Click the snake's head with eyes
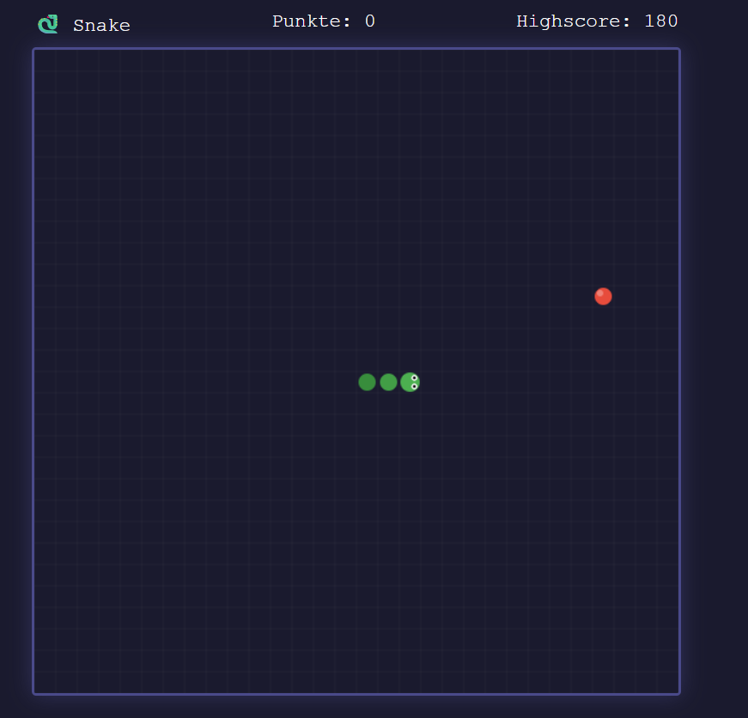The width and height of the screenshot is (748, 718). point(410,382)
